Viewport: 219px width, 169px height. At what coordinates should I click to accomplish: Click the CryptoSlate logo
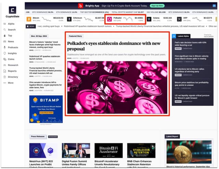point(12,10)
